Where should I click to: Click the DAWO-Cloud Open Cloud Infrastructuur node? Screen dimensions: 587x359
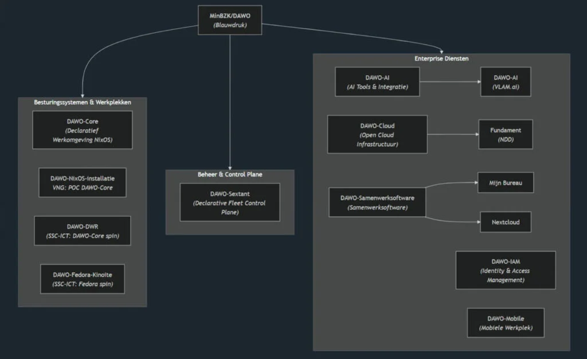pyautogui.click(x=377, y=134)
